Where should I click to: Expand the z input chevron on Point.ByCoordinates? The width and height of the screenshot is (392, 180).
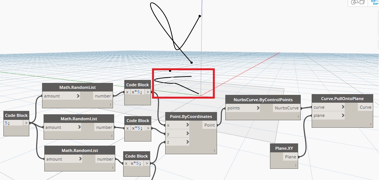(187, 142)
